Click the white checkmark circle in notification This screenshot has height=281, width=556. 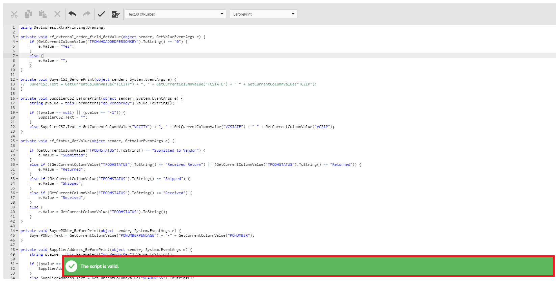click(71, 266)
